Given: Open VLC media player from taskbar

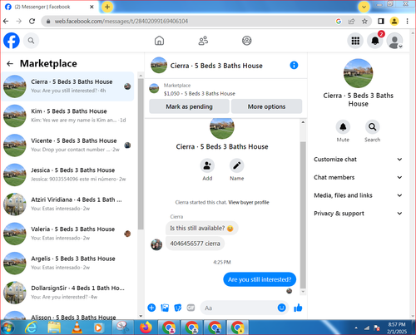Looking at the screenshot, I should pyautogui.click(x=77, y=328).
